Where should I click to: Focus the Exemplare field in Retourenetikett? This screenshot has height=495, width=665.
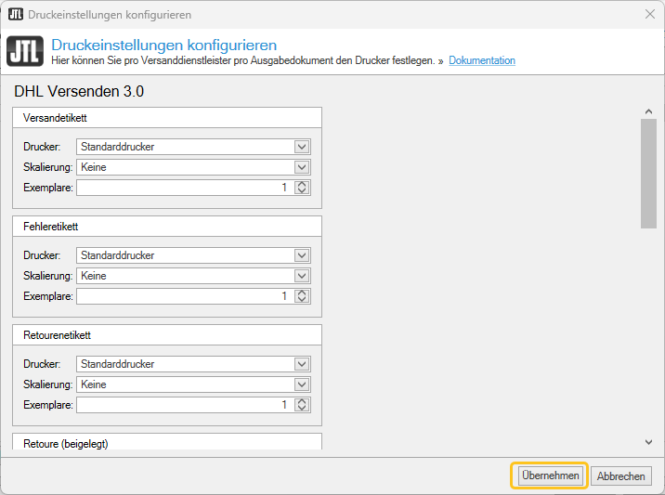184,405
